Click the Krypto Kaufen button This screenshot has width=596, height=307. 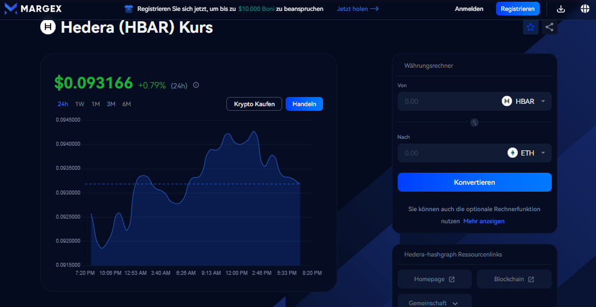254,104
